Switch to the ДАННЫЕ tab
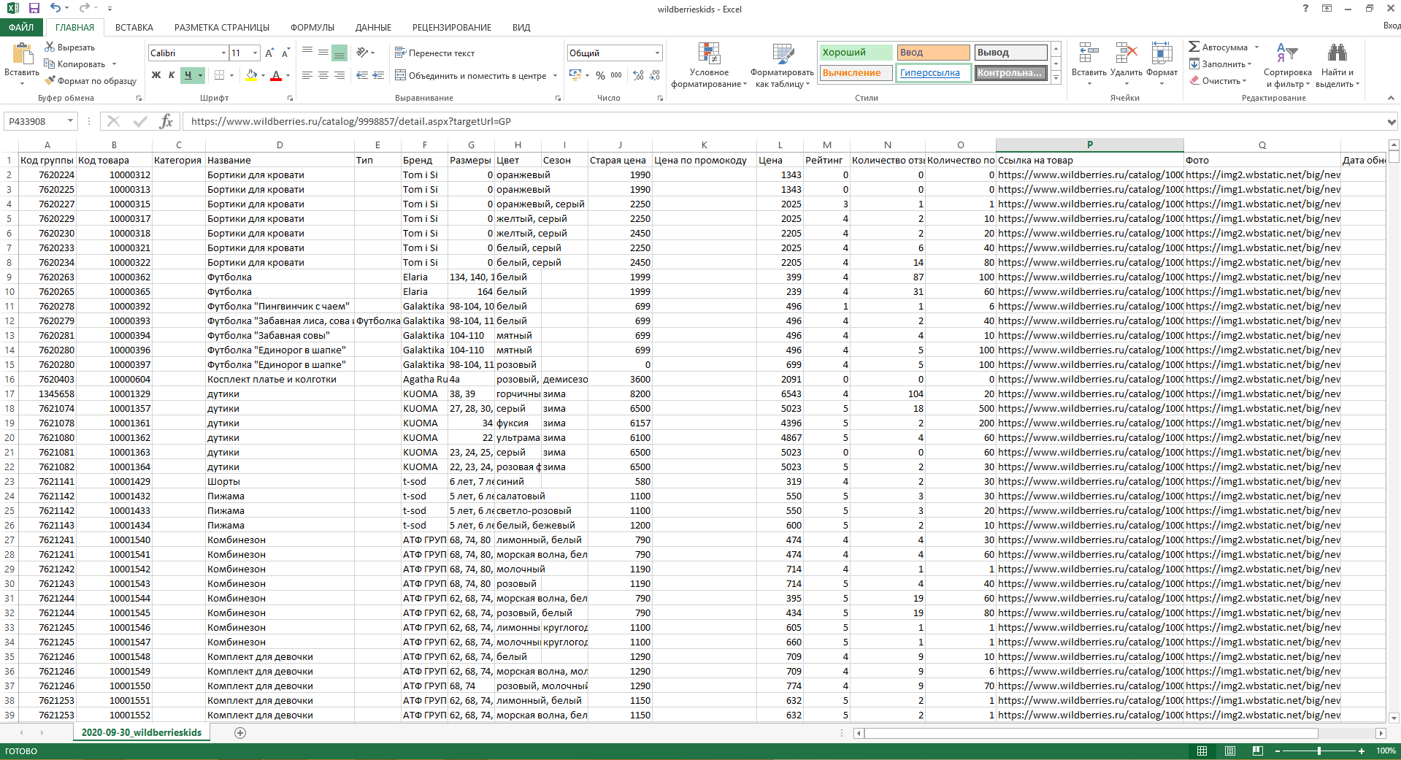Viewport: 1401px width, 760px height. [373, 27]
